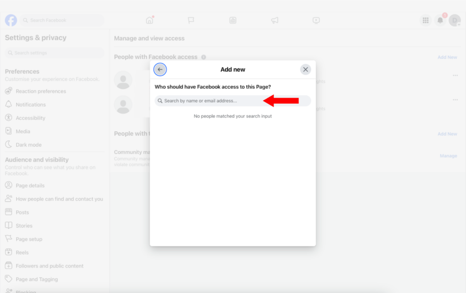
Task: Click the Dark mode moon icon
Action: [x=9, y=144]
